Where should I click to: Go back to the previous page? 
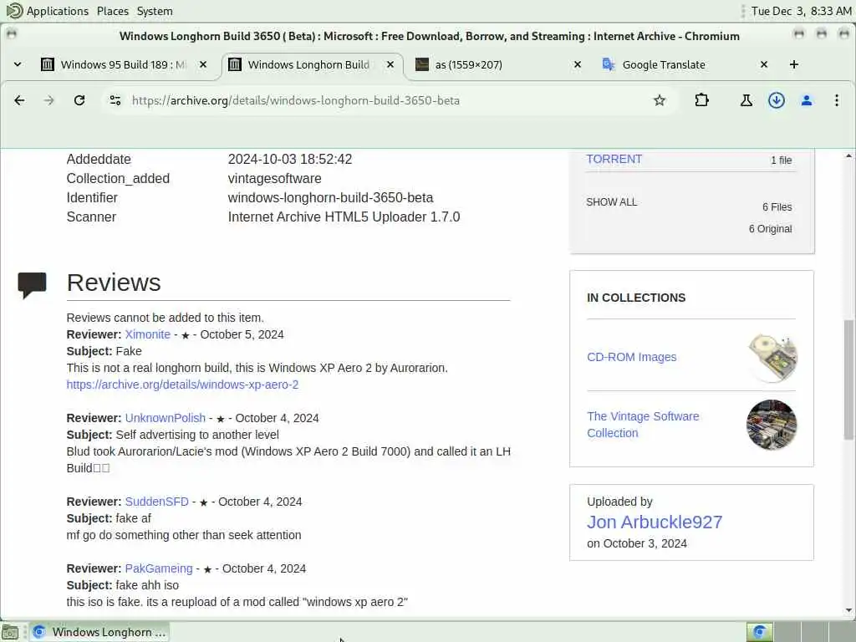(19, 100)
